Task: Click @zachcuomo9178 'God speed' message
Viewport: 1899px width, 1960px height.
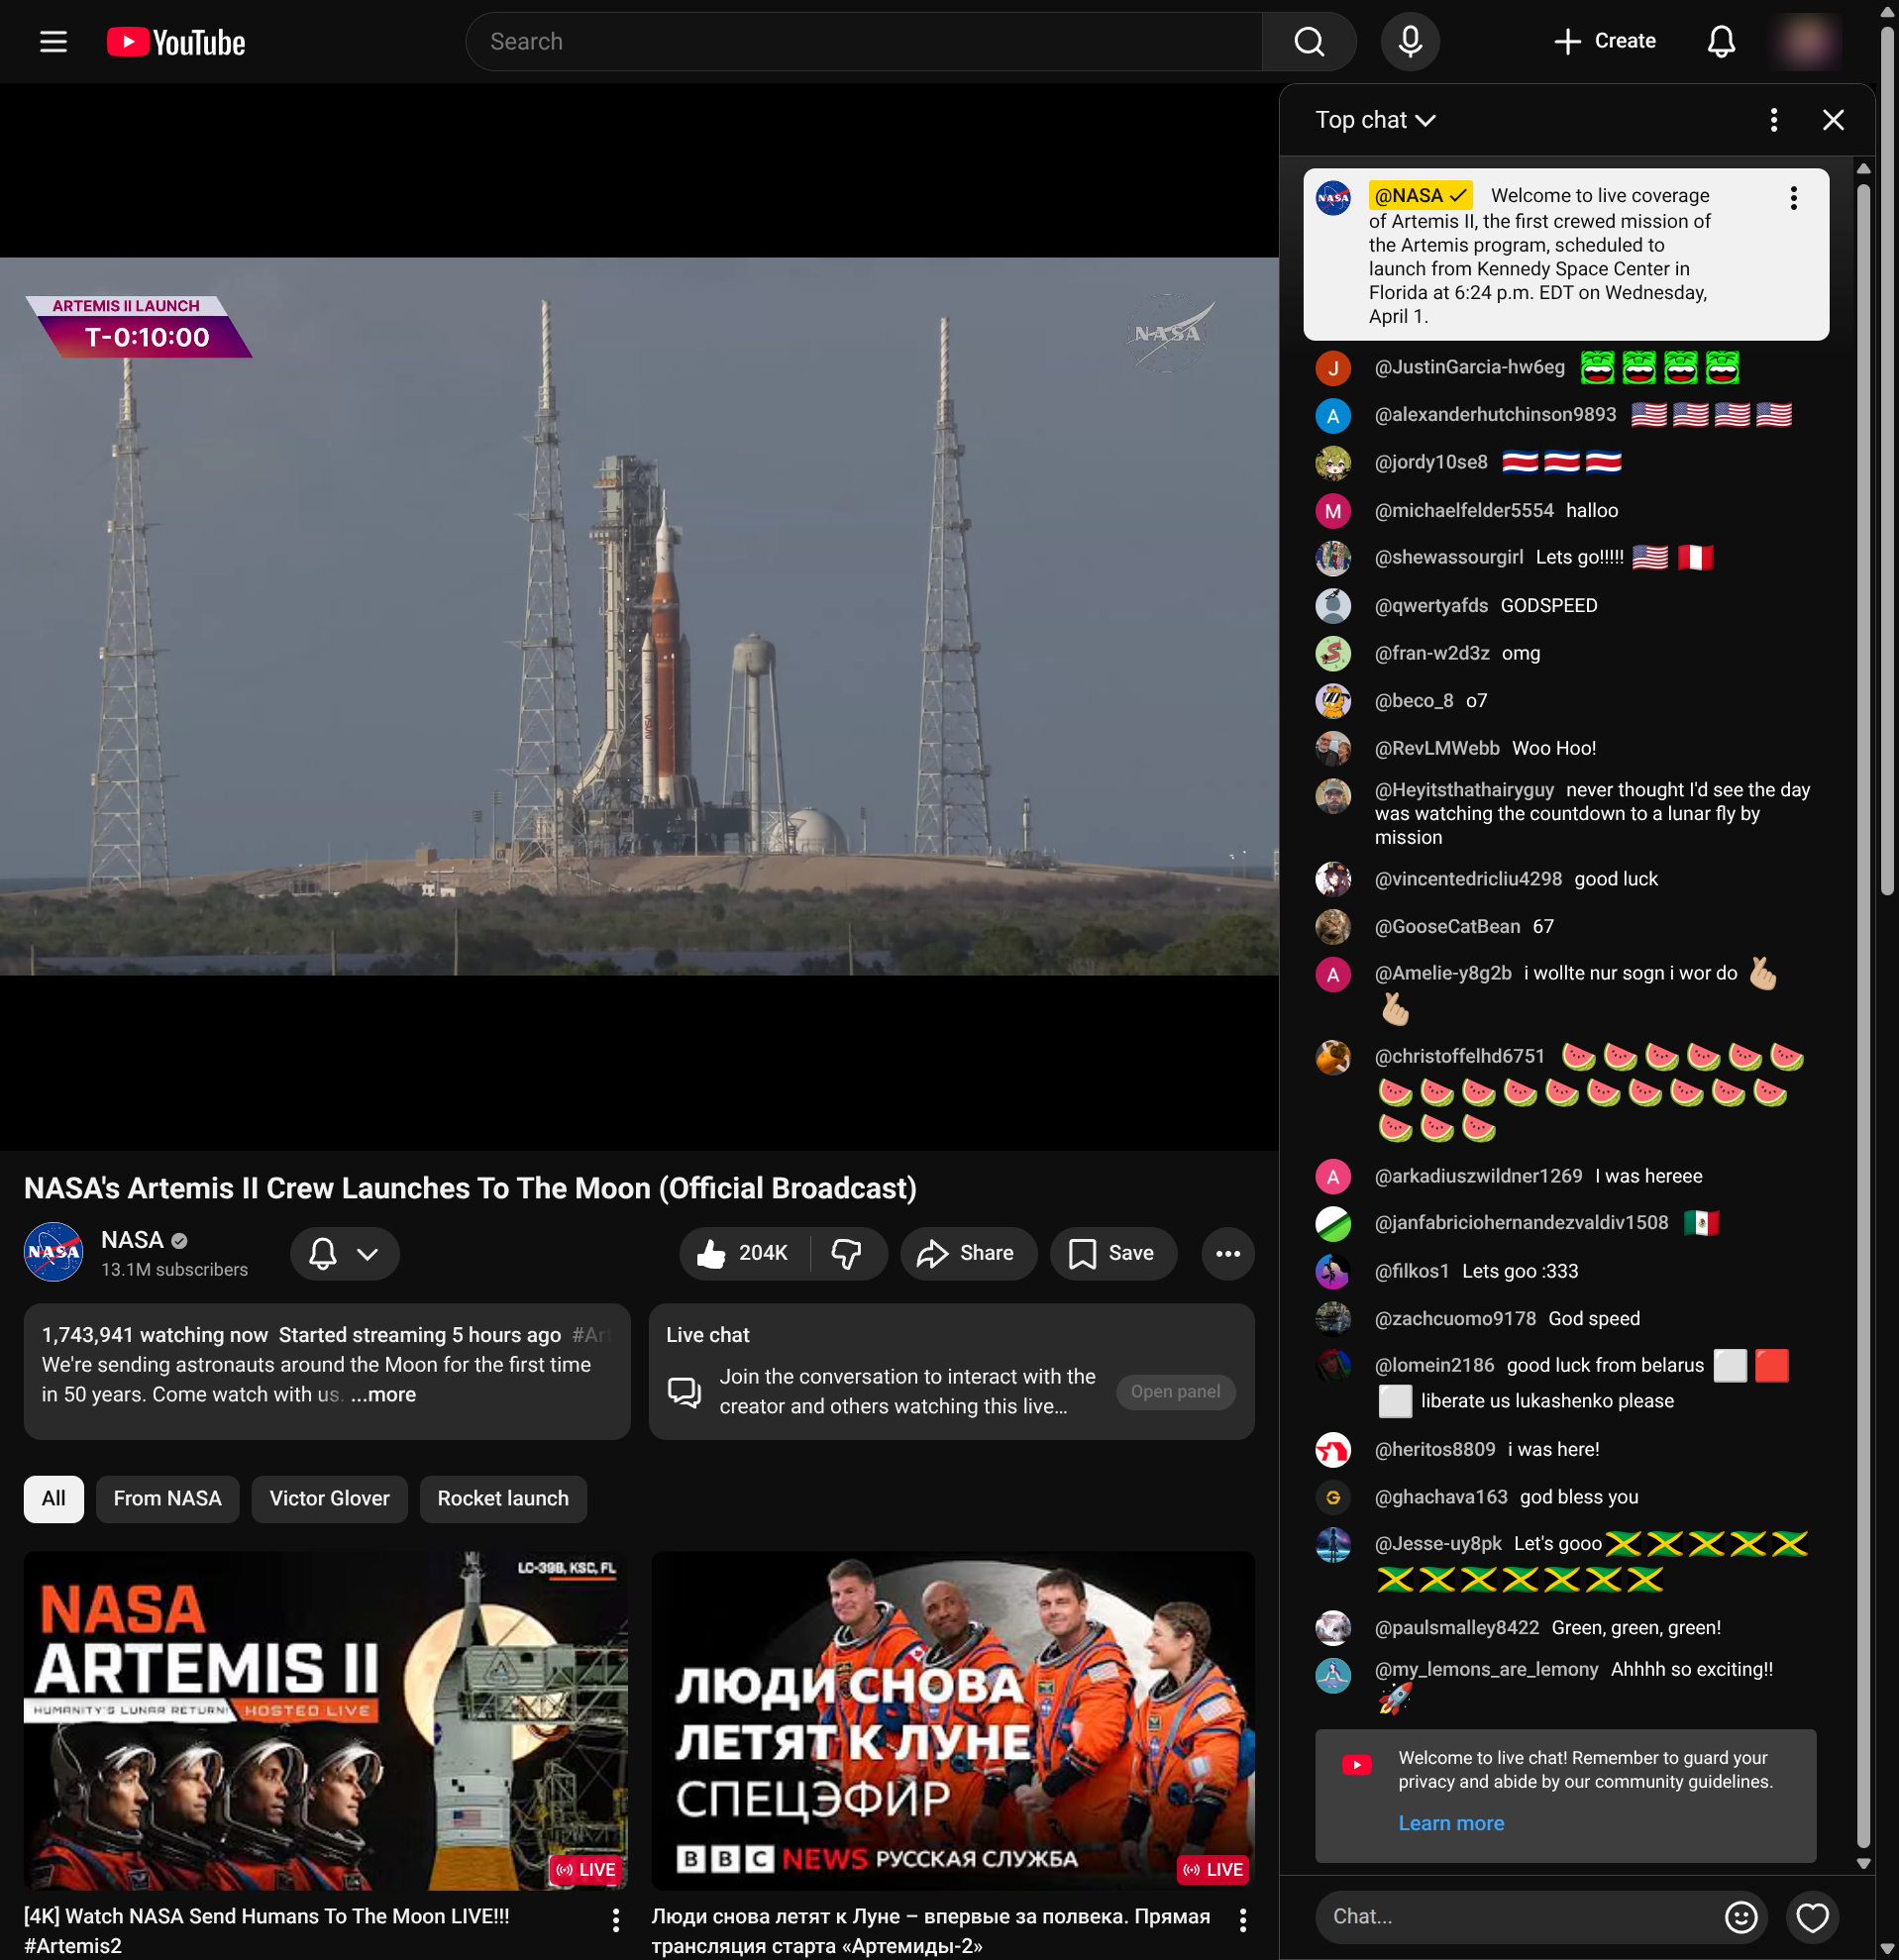Action: (1594, 1319)
